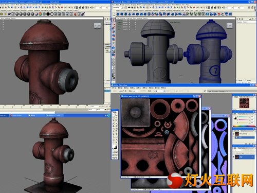Screen dimensions: 257x193
Task: Select the black material sphere on Maya shelf
Action: click(x=48, y=14)
